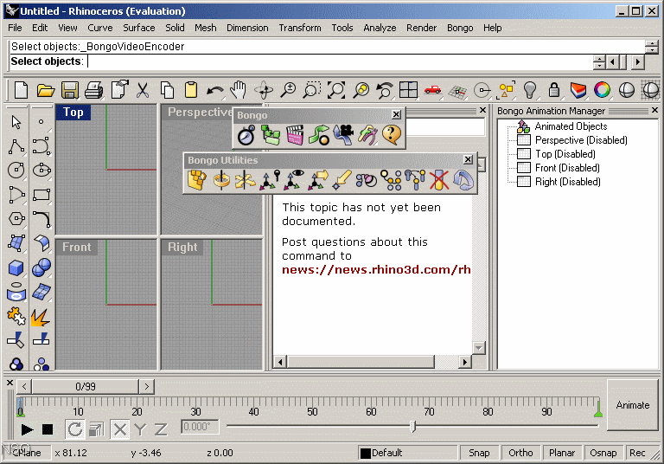
Task: Click the green end marker on timeline
Action: point(598,409)
